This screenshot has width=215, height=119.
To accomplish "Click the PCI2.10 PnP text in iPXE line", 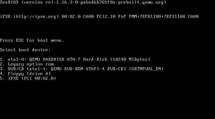I will (111, 17).
